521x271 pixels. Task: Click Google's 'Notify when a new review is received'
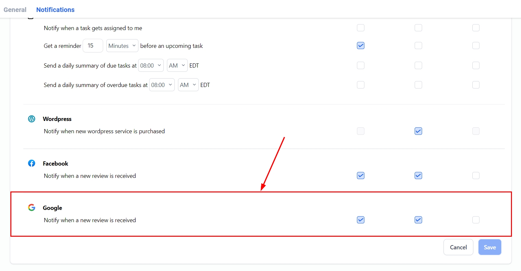click(90, 220)
